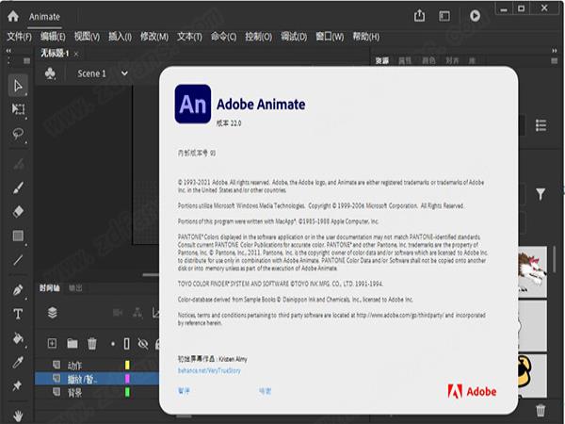The image size is (565, 424).
Task: Click the Test Movie play button
Action: click(x=475, y=15)
